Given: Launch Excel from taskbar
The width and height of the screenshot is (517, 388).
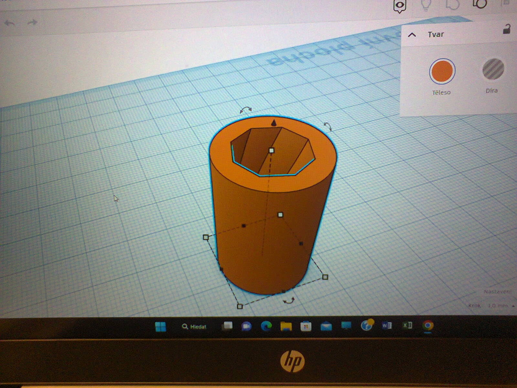Looking at the screenshot, I should tap(407, 325).
